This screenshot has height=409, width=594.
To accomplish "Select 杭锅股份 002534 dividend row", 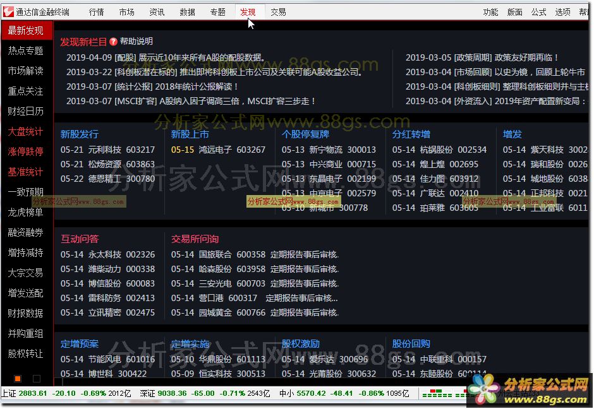I will pos(439,150).
